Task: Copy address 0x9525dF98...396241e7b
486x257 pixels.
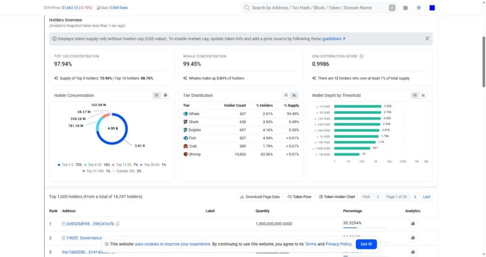Action: tap(118, 224)
